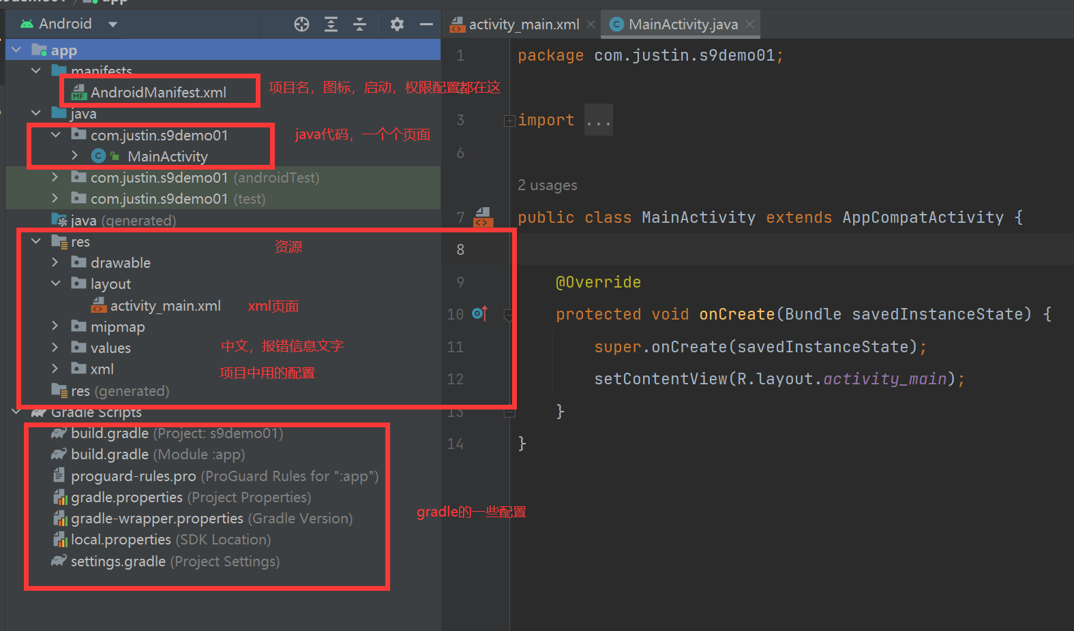
Task: Expand the mipmap folder
Action: 55,326
